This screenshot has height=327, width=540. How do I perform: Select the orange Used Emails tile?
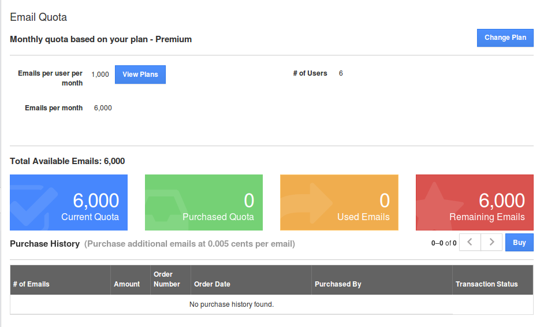pos(339,202)
